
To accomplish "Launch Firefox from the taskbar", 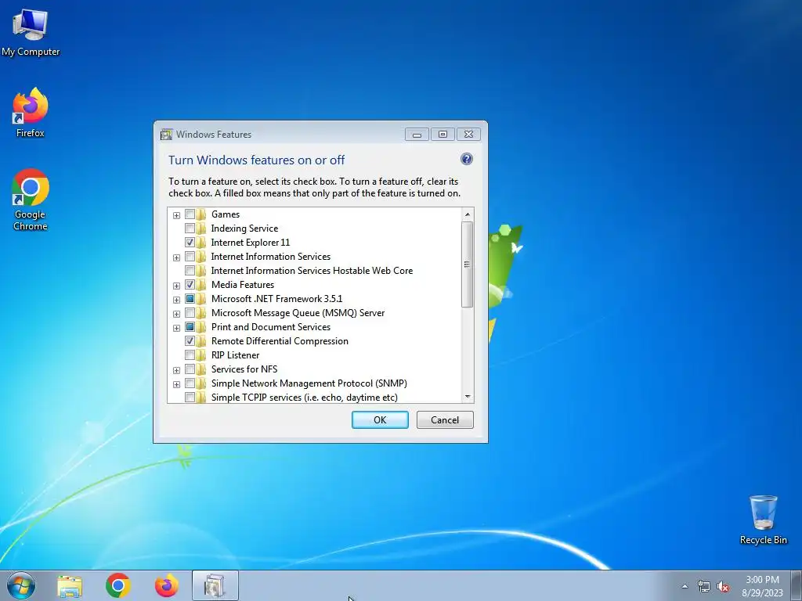I will [167, 585].
